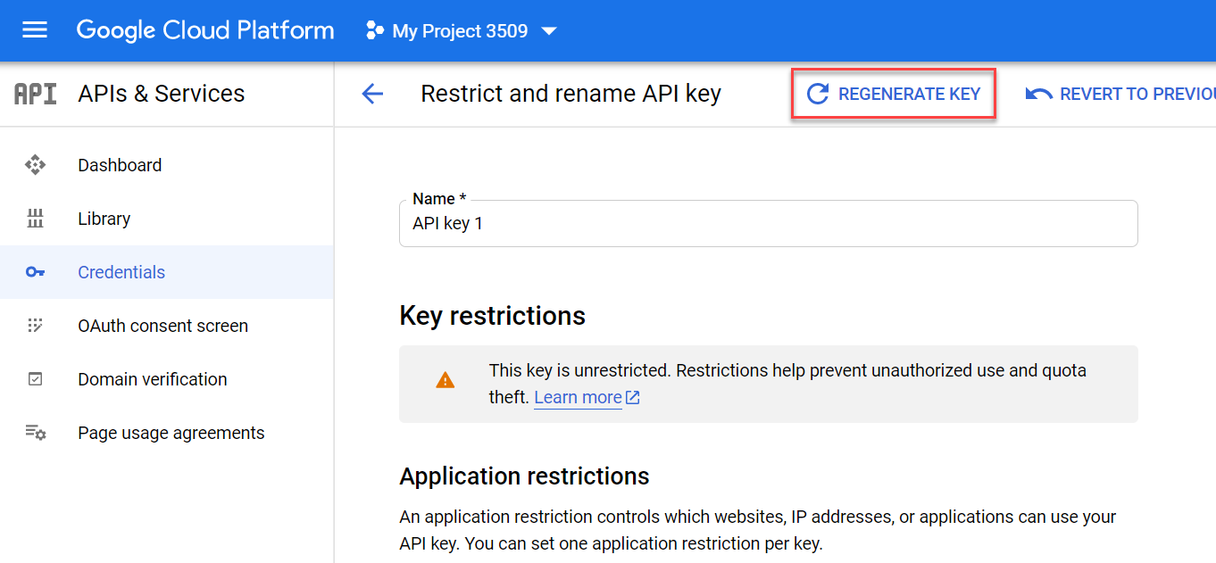Screen dimensions: 1216x563
Task: Select the API key Name input field
Action: [x=768, y=224]
